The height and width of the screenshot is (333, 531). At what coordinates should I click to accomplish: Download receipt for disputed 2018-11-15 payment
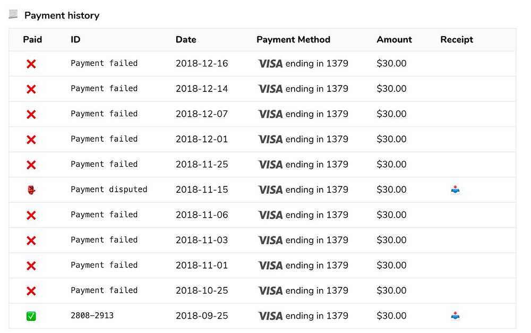pyautogui.click(x=455, y=190)
